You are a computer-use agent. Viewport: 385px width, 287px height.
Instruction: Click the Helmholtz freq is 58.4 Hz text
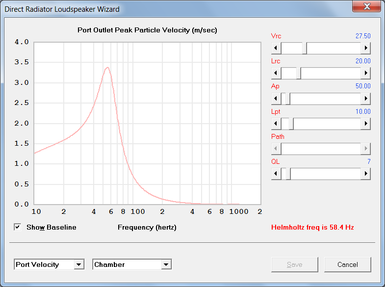tap(312, 227)
